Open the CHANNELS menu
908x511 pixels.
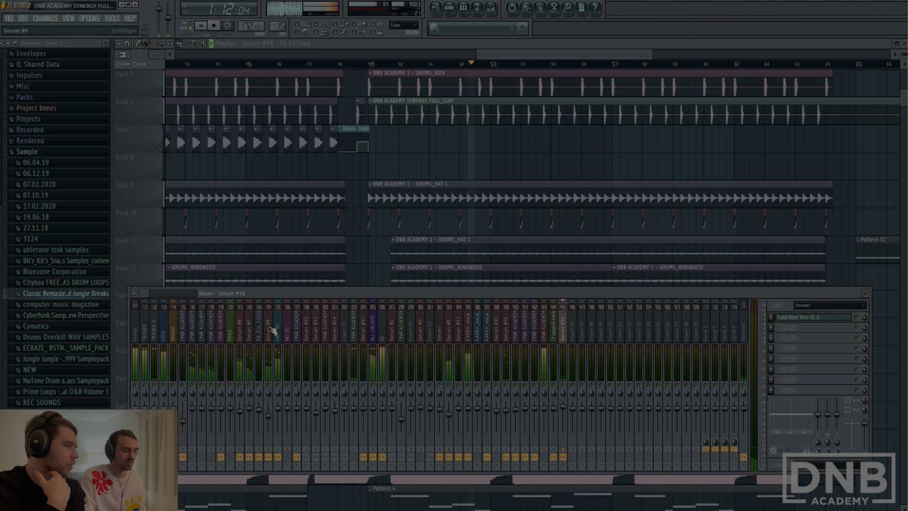(x=45, y=18)
